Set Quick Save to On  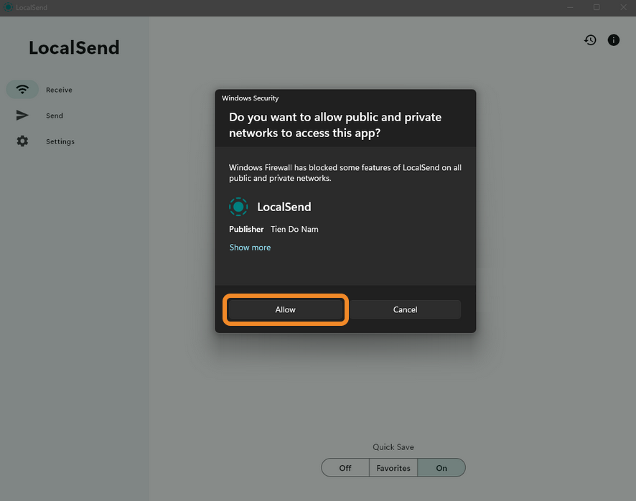[x=441, y=468]
